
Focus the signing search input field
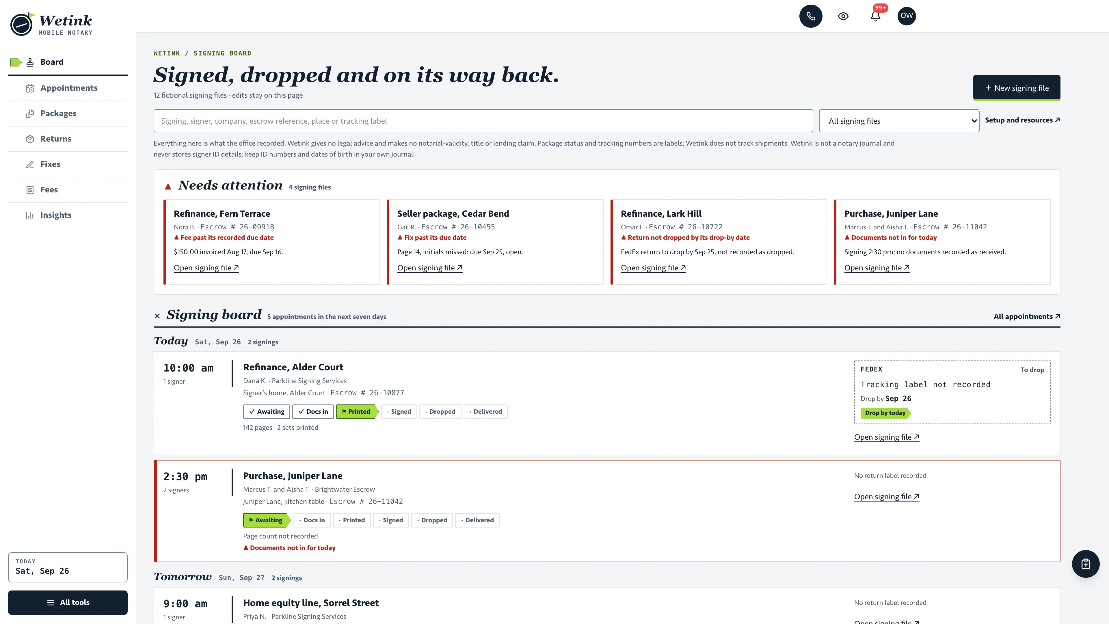483,121
